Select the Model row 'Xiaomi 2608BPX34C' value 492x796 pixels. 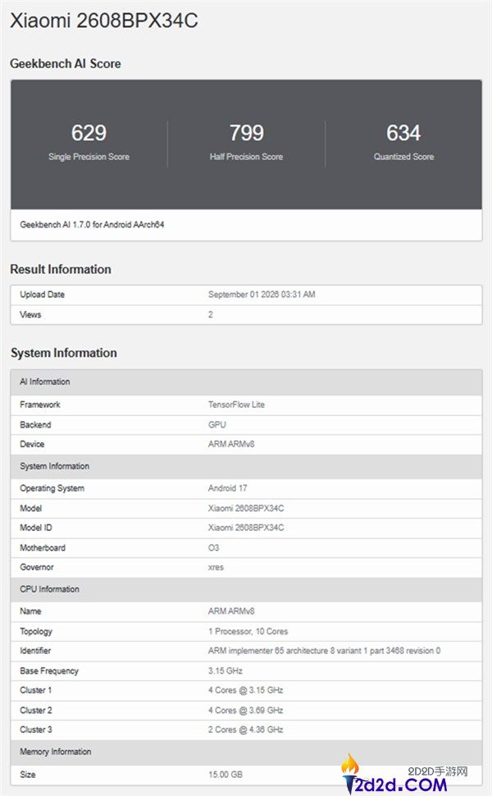tap(246, 508)
